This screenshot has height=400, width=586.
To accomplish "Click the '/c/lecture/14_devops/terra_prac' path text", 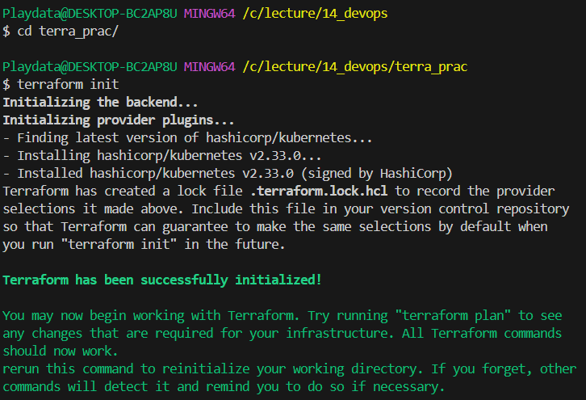I will [x=355, y=67].
